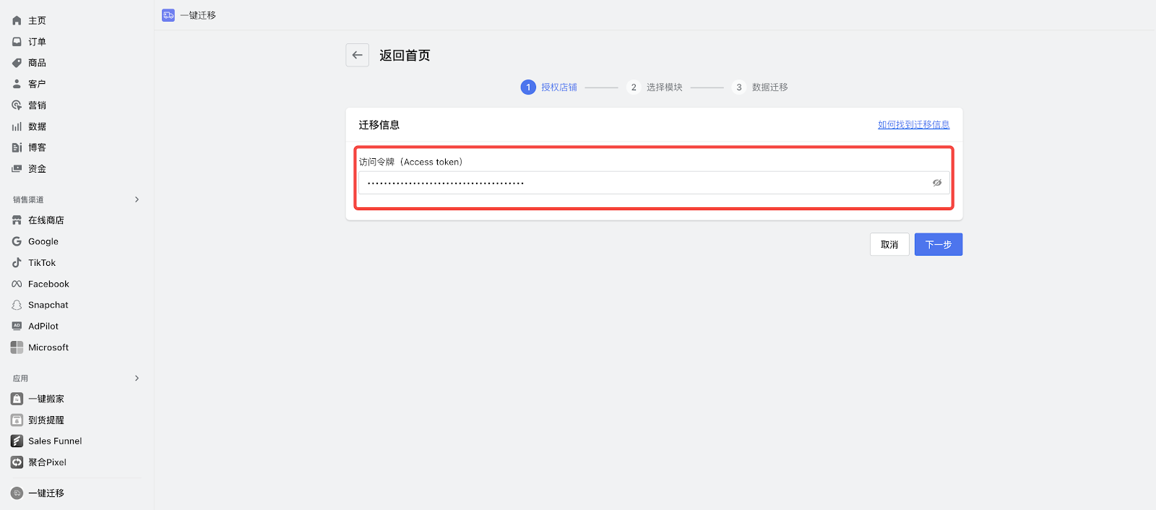Expand the 销售渠道 section chevron
Image resolution: width=1156 pixels, height=510 pixels.
[x=137, y=199]
